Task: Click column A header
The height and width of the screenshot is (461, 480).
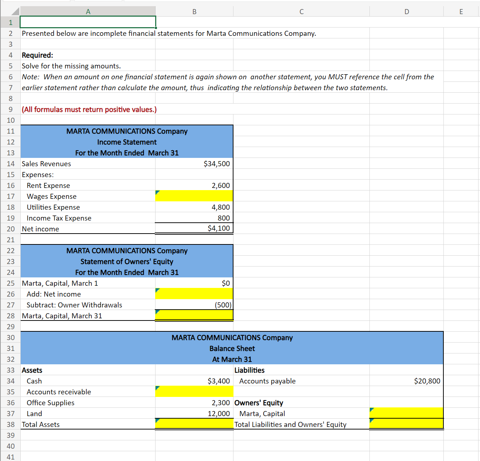Action: tap(88, 12)
